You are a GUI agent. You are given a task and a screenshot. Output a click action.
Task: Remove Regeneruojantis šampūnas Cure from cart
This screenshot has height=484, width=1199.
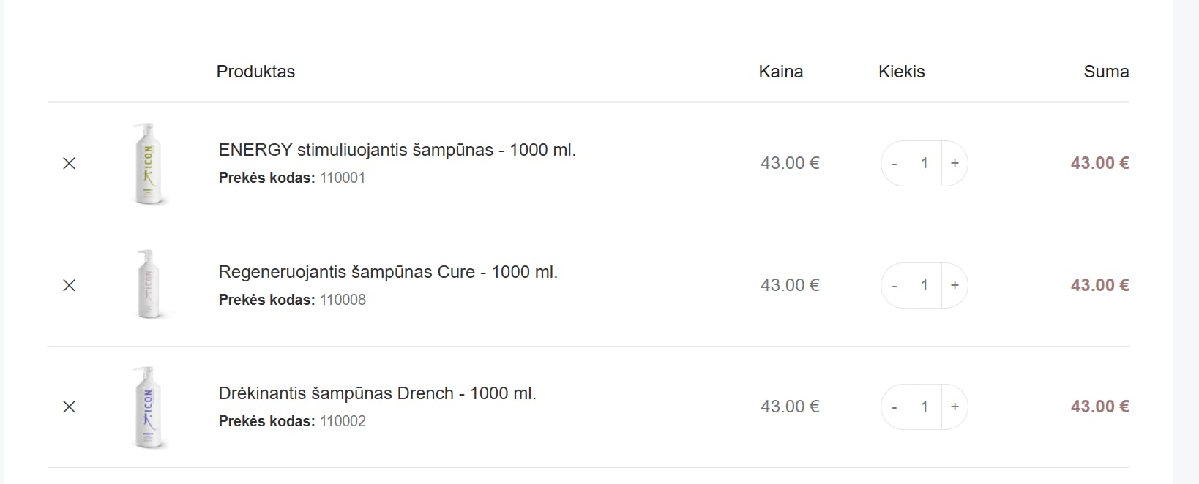click(70, 286)
